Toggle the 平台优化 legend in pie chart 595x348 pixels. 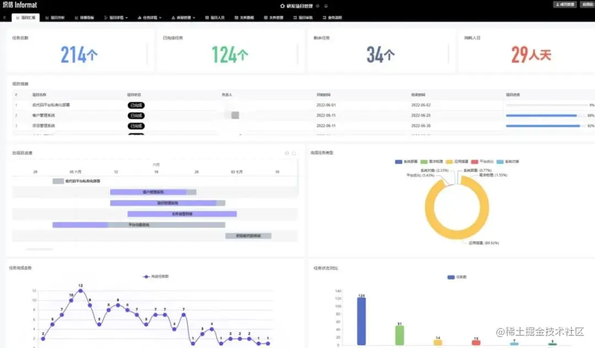pos(482,162)
